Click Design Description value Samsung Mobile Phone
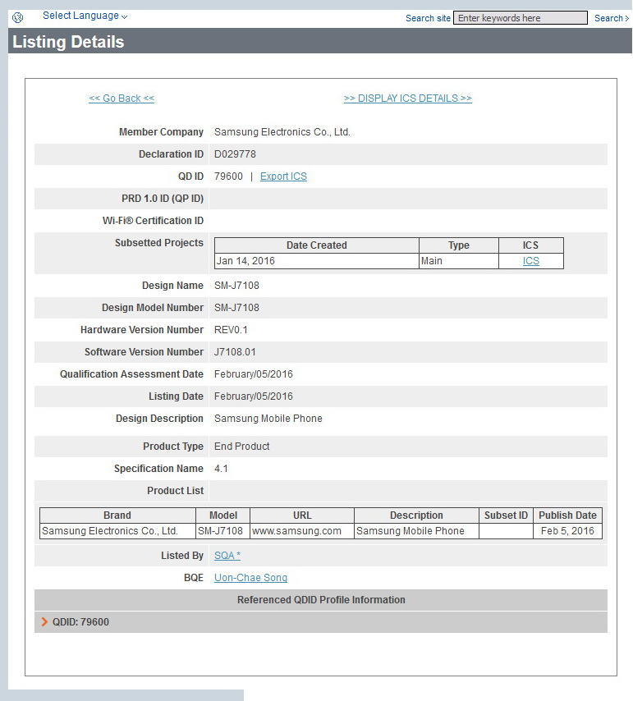This screenshot has width=633, height=701. coord(268,419)
